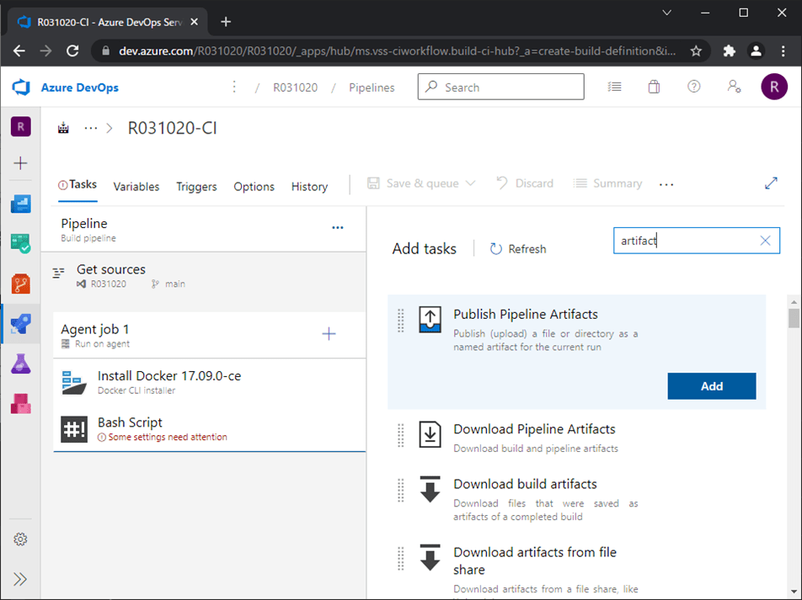This screenshot has height=600, width=802.
Task: Open Pipeline ellipsis options menu
Action: [338, 227]
